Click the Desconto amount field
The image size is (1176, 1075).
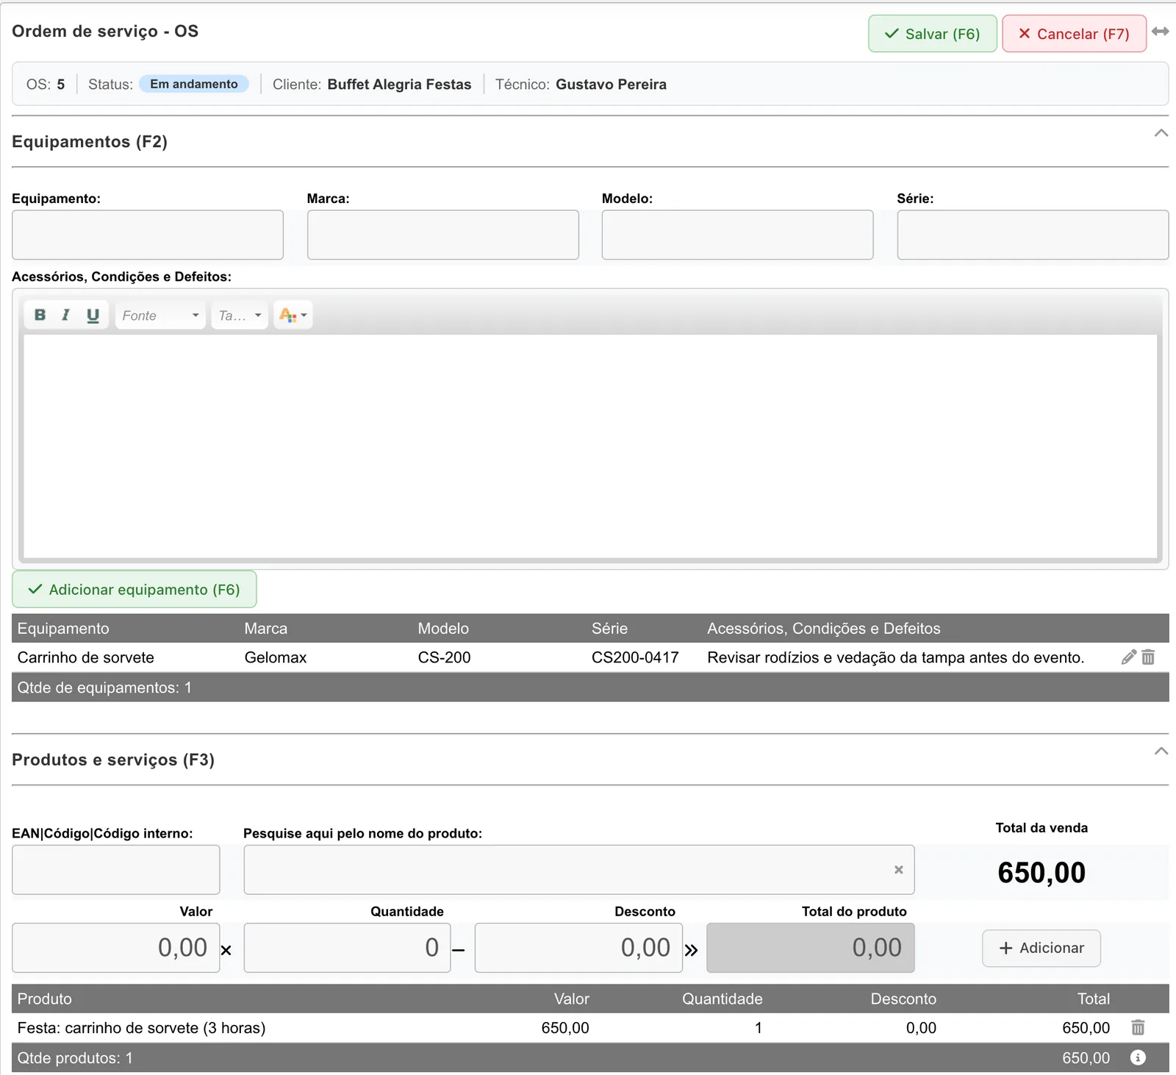tap(578, 948)
